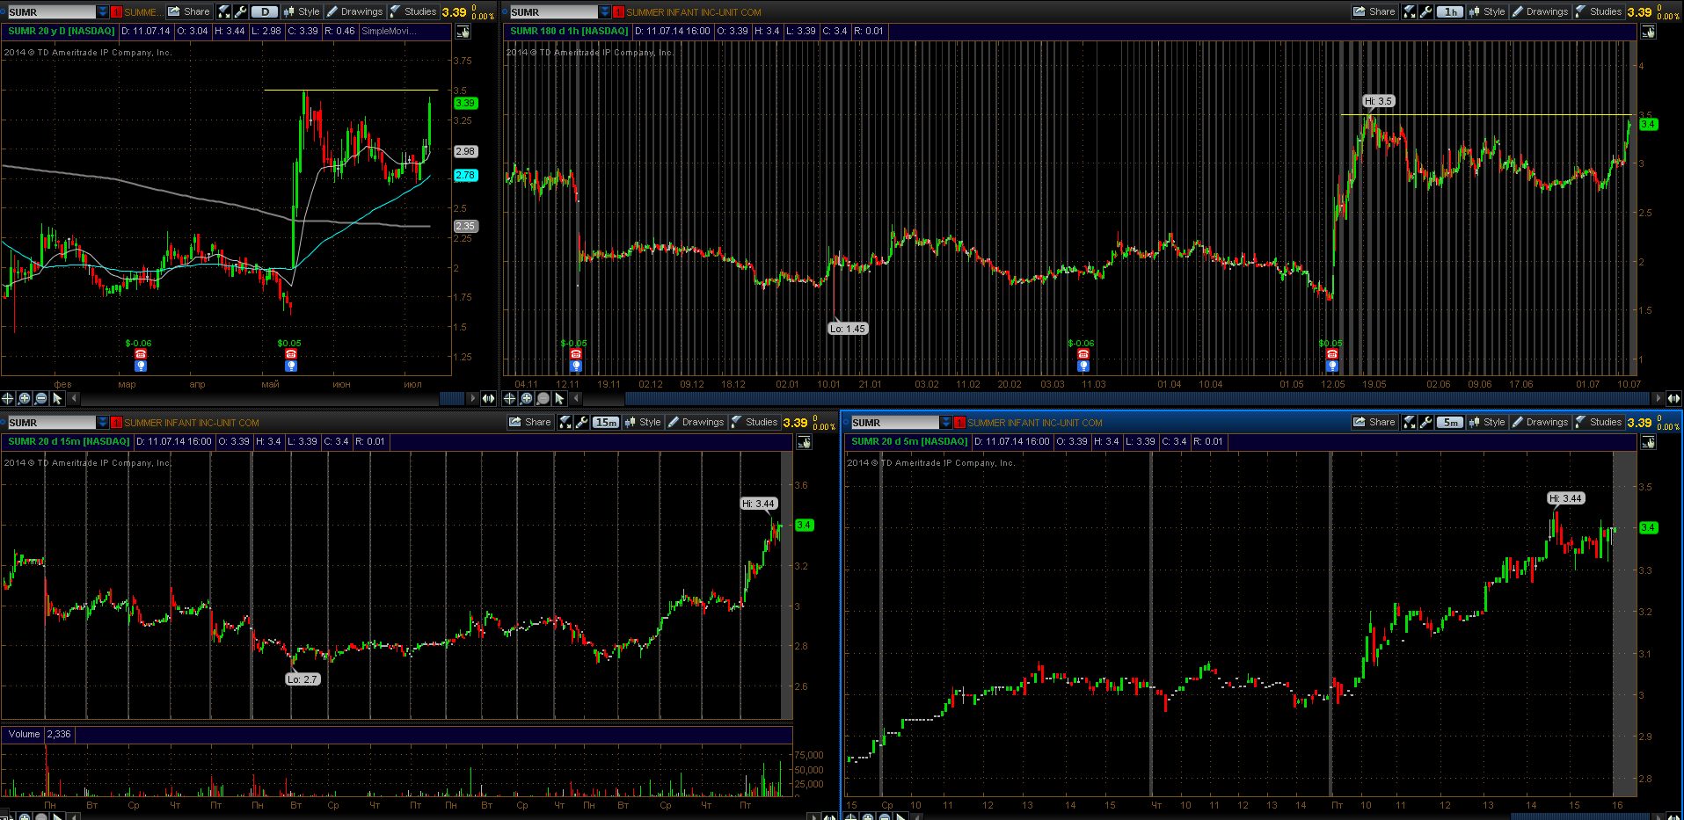
Task: Click the quick study flask icon in daily chart
Action: pyautogui.click(x=224, y=11)
